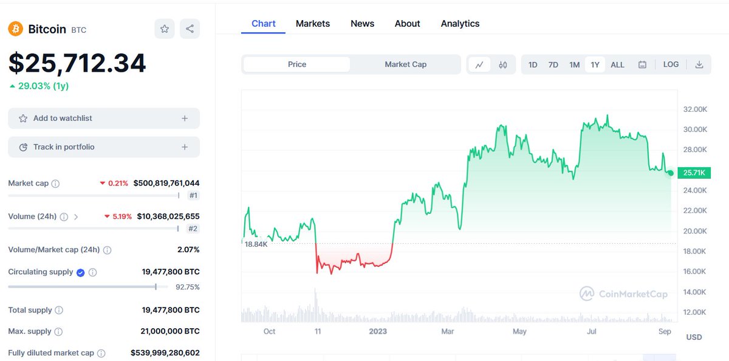Star Bitcoin as a favorite
729x361 pixels.
(x=164, y=29)
